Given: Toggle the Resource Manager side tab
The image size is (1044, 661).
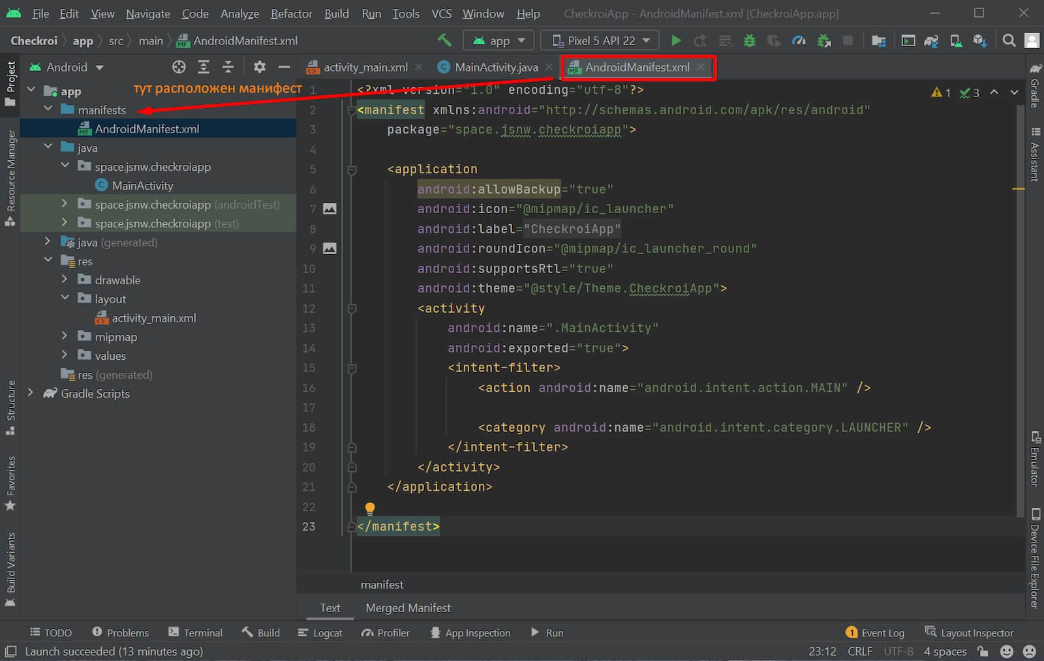Looking at the screenshot, I should click(x=10, y=177).
